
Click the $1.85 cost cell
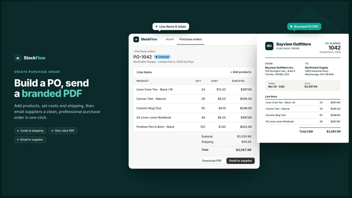tap(222, 127)
